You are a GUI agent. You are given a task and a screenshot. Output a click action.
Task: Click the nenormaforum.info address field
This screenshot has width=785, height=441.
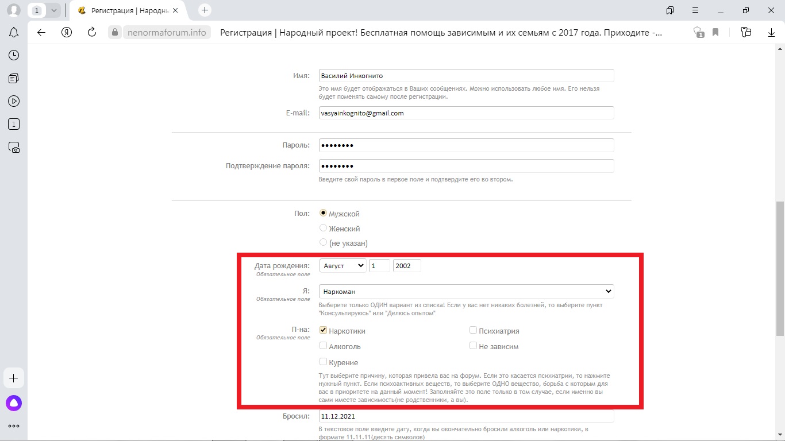166,33
